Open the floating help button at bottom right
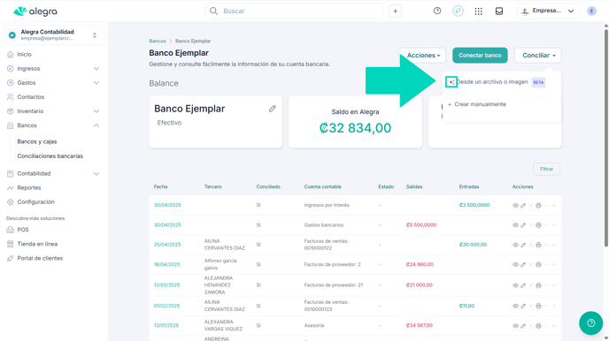The image size is (609, 341). [x=590, y=322]
